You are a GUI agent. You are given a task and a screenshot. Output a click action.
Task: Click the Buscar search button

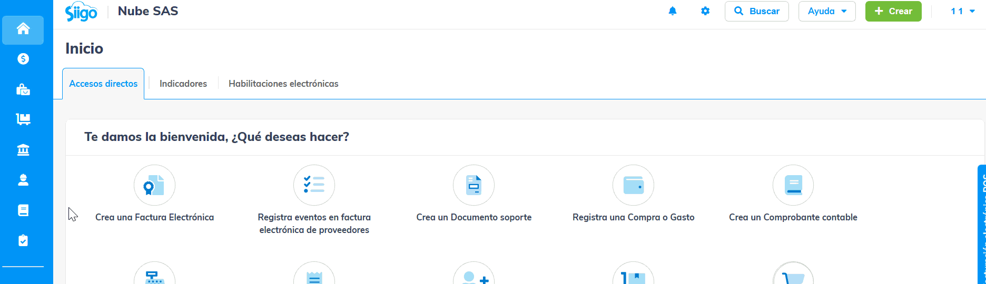(x=756, y=11)
